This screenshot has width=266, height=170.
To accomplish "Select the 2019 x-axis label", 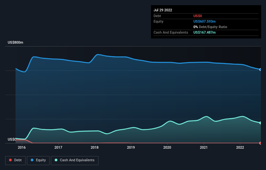I will (x=131, y=147).
